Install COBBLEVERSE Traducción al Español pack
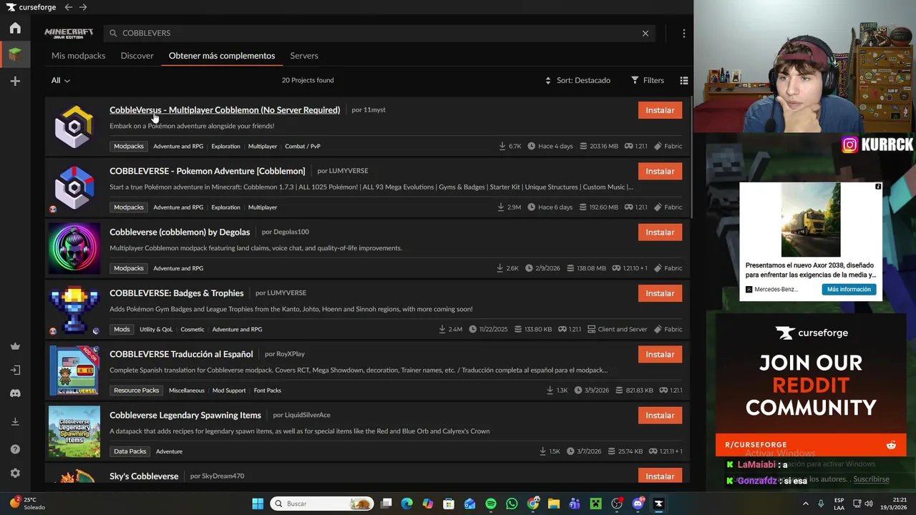The width and height of the screenshot is (916, 515). coord(660,354)
